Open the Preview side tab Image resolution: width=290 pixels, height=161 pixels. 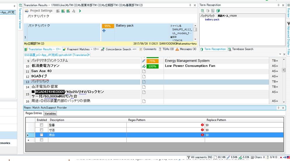click(288, 11)
